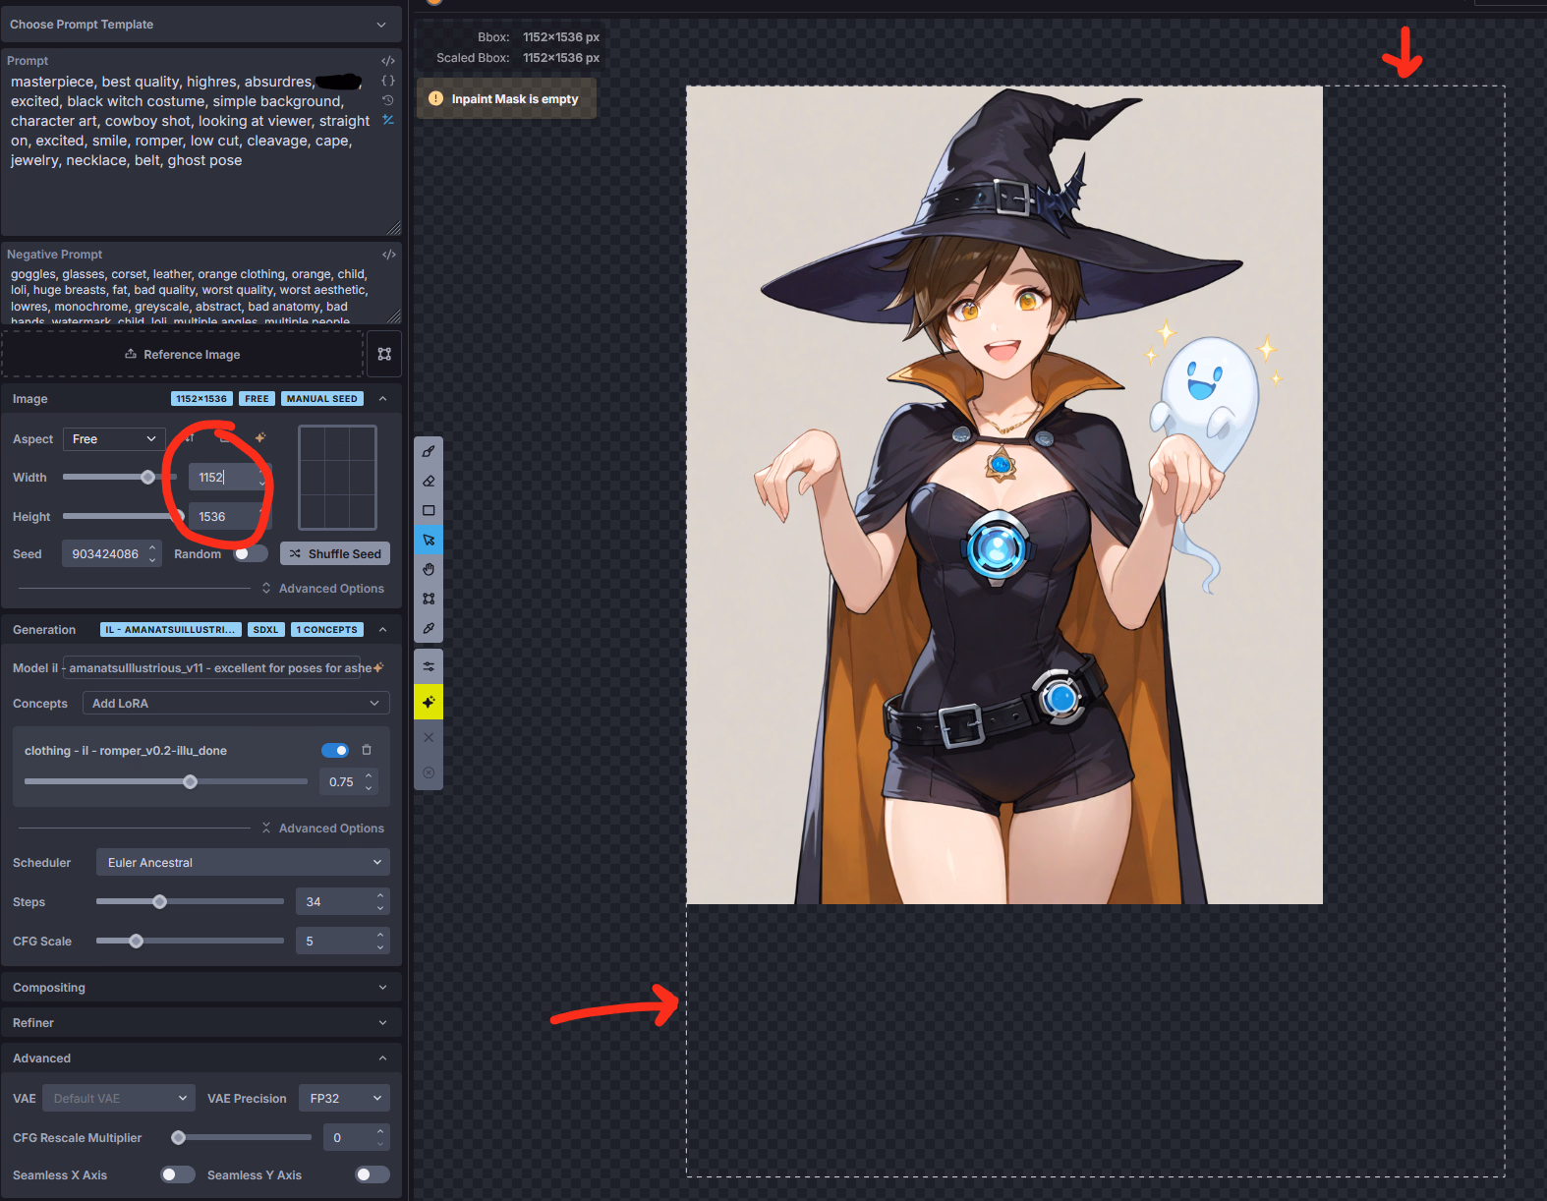Open the canvas settings sliders icon
The image size is (1547, 1201).
coord(429,666)
